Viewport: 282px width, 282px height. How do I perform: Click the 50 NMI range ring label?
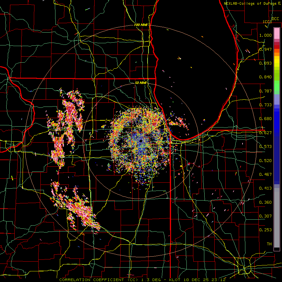pyautogui.click(x=141, y=83)
